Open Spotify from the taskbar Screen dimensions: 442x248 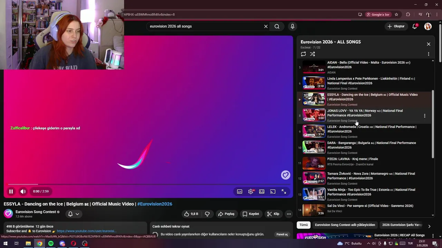tap(51, 244)
